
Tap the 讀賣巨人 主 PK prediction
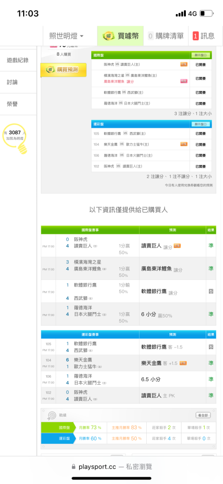[158, 395]
